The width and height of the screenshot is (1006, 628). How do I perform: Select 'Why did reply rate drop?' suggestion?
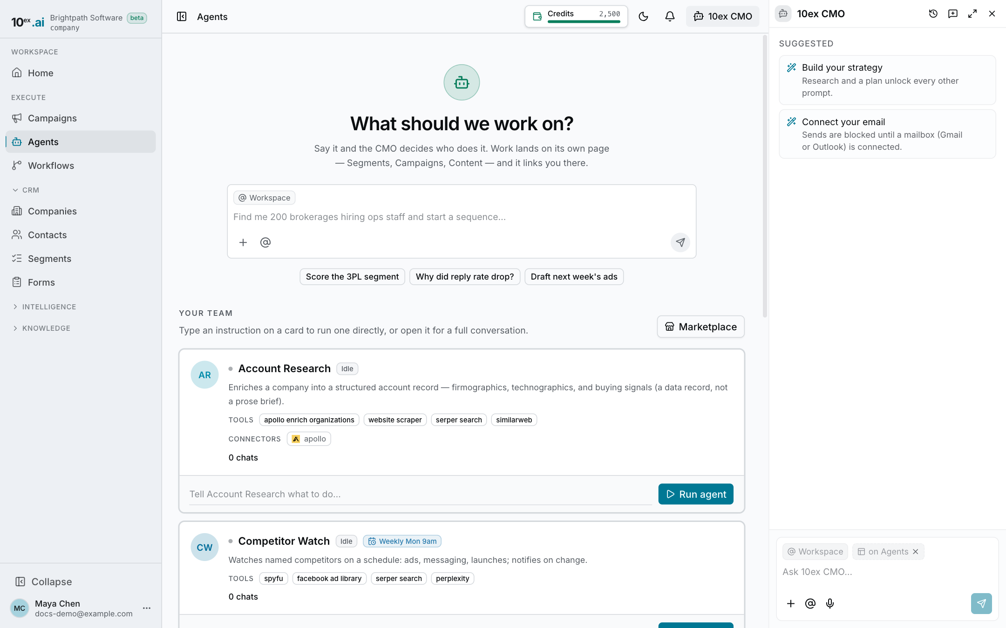click(x=465, y=277)
